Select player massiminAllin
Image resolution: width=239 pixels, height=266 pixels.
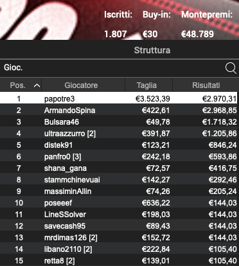(118, 191)
